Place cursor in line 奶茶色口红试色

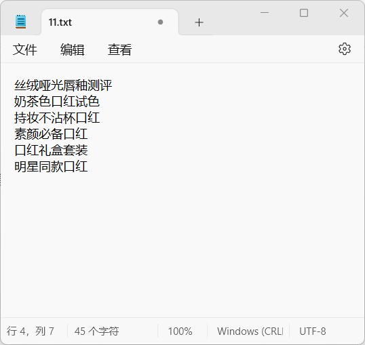[57, 102]
